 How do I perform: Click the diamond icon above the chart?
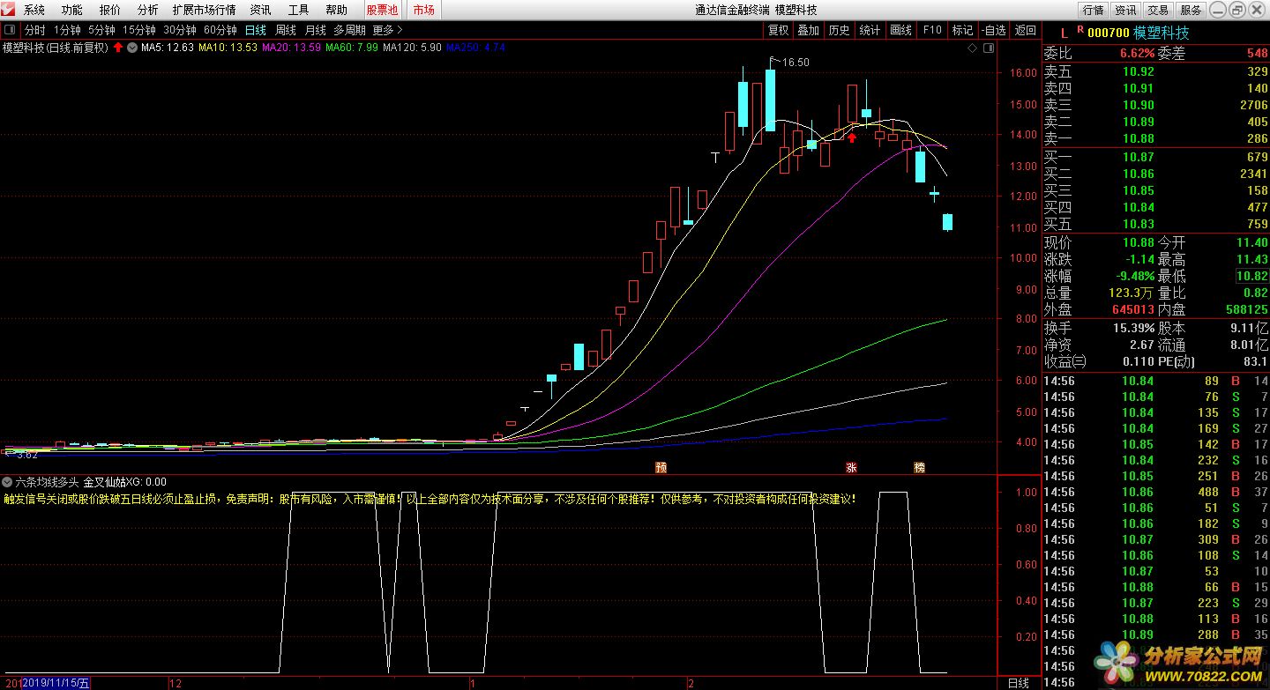(972, 48)
